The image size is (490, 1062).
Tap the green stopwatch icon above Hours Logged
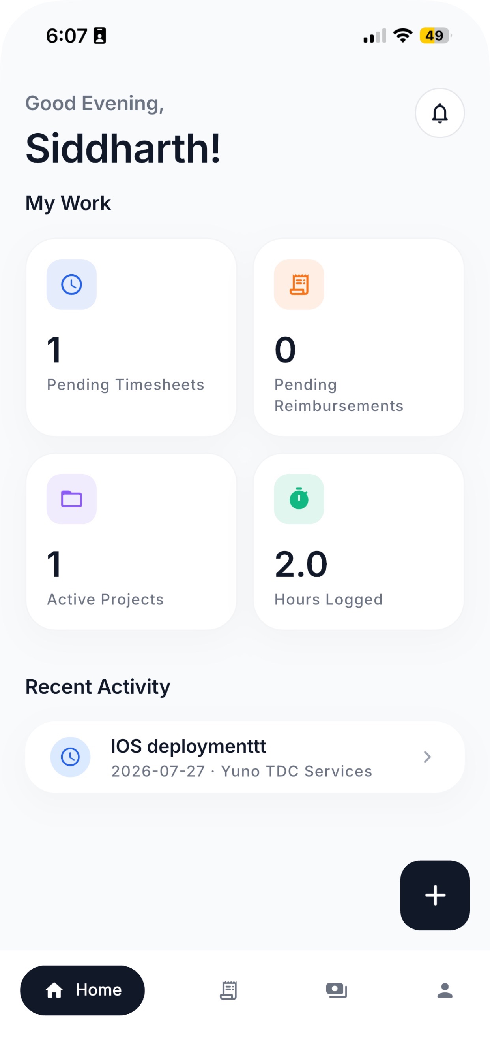299,499
